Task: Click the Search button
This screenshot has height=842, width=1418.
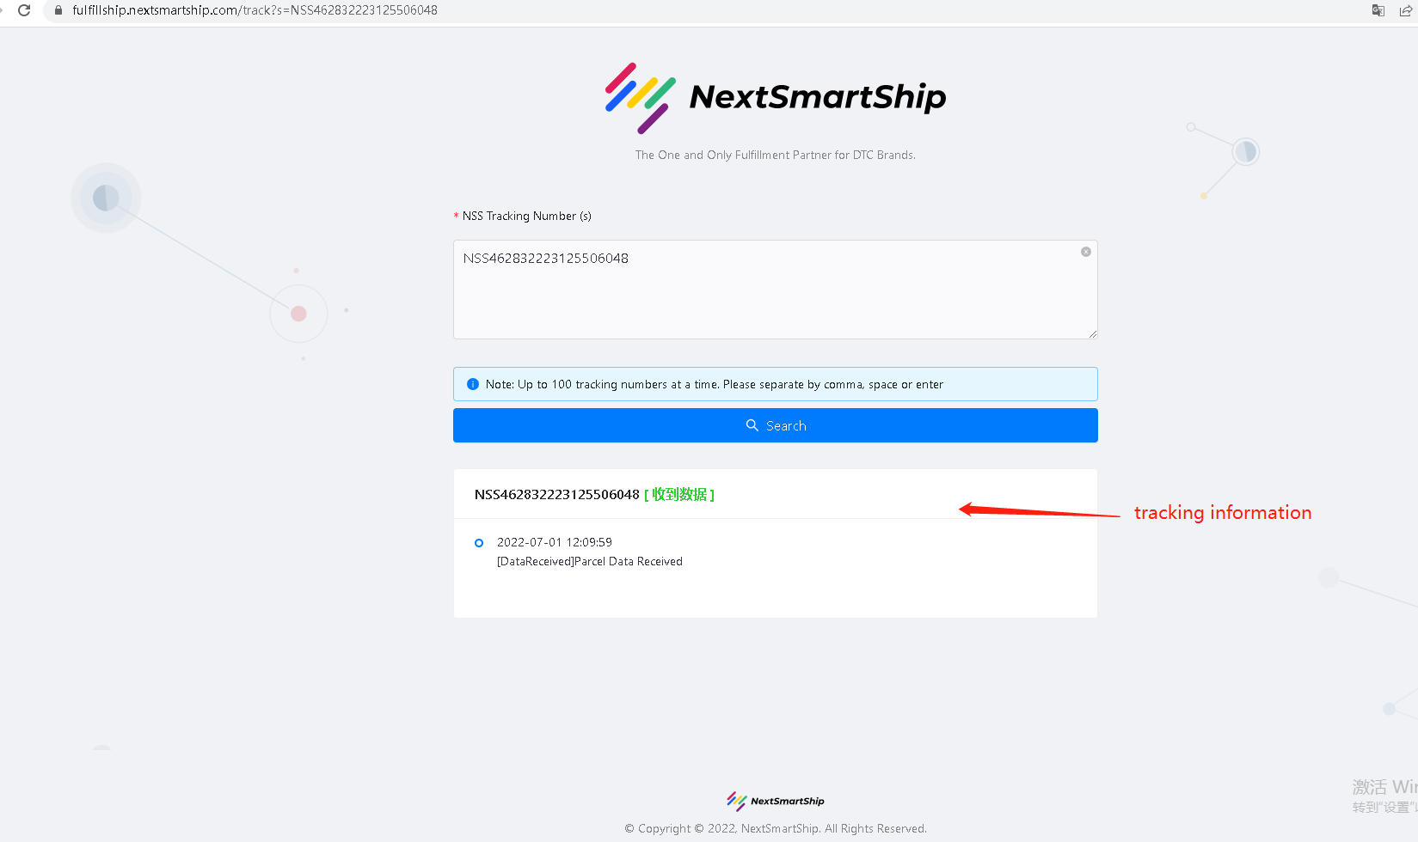Action: (x=775, y=425)
